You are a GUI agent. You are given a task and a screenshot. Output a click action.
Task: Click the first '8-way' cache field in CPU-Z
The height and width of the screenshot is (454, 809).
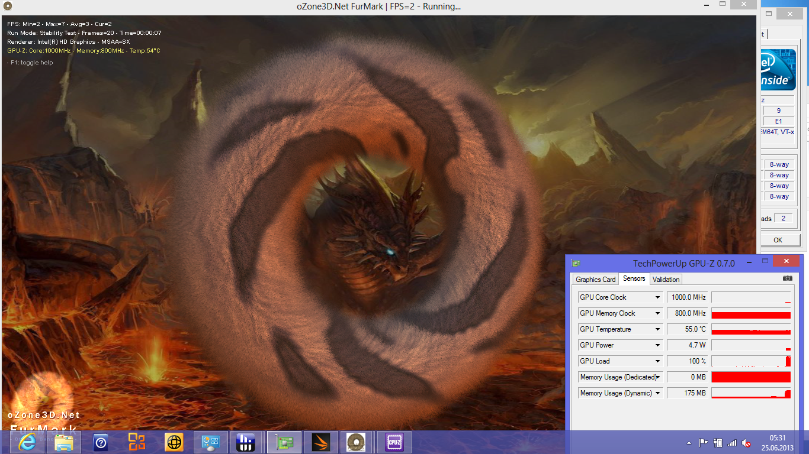tap(779, 164)
